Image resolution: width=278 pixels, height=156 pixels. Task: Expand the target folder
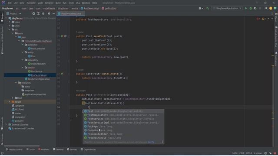click(x=10, y=102)
